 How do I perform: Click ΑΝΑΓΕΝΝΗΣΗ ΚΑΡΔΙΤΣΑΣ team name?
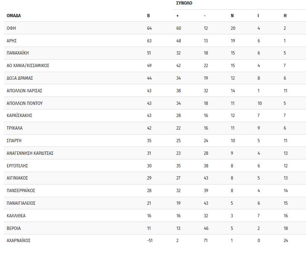pyautogui.click(x=30, y=153)
